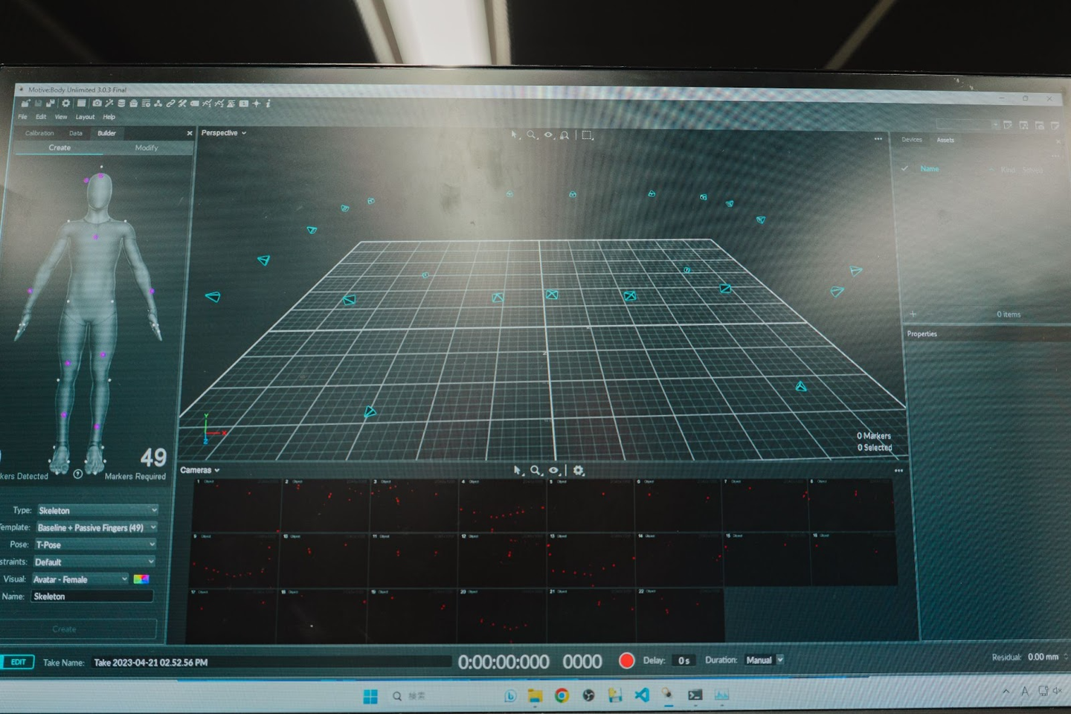
Task: Open the layout dropdown at top right
Action: click(x=968, y=125)
